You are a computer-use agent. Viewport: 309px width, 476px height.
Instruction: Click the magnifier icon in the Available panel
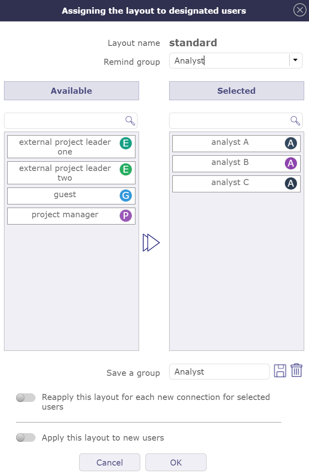click(x=129, y=120)
